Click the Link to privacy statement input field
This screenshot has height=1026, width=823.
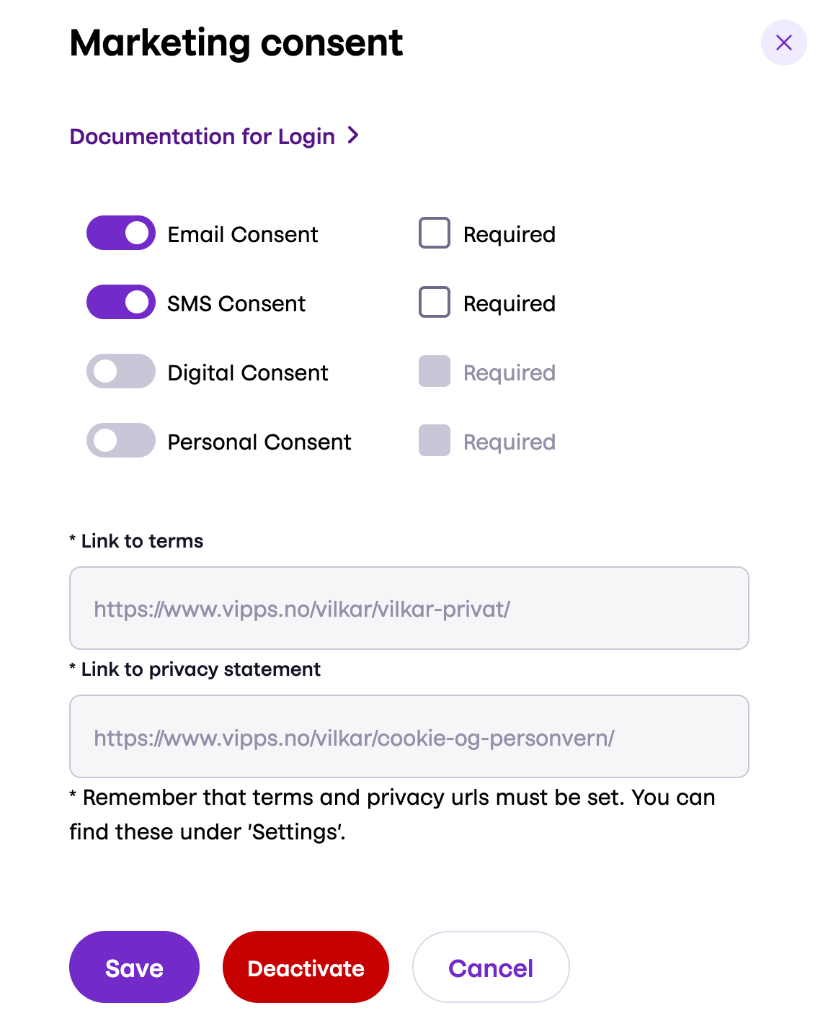click(x=409, y=736)
